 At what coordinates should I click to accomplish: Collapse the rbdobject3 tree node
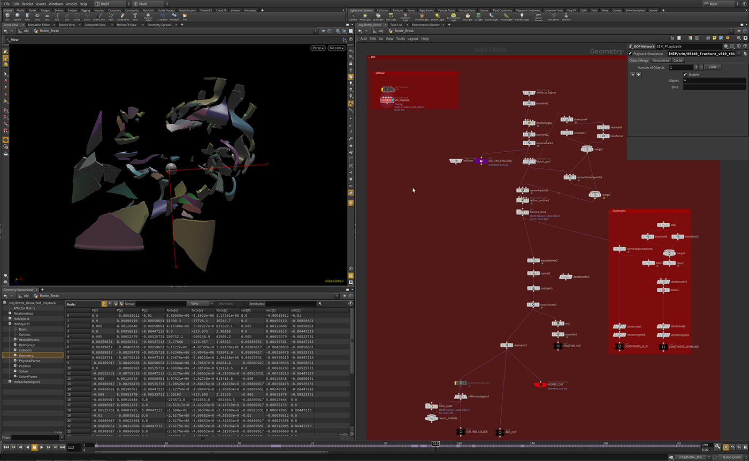10,324
